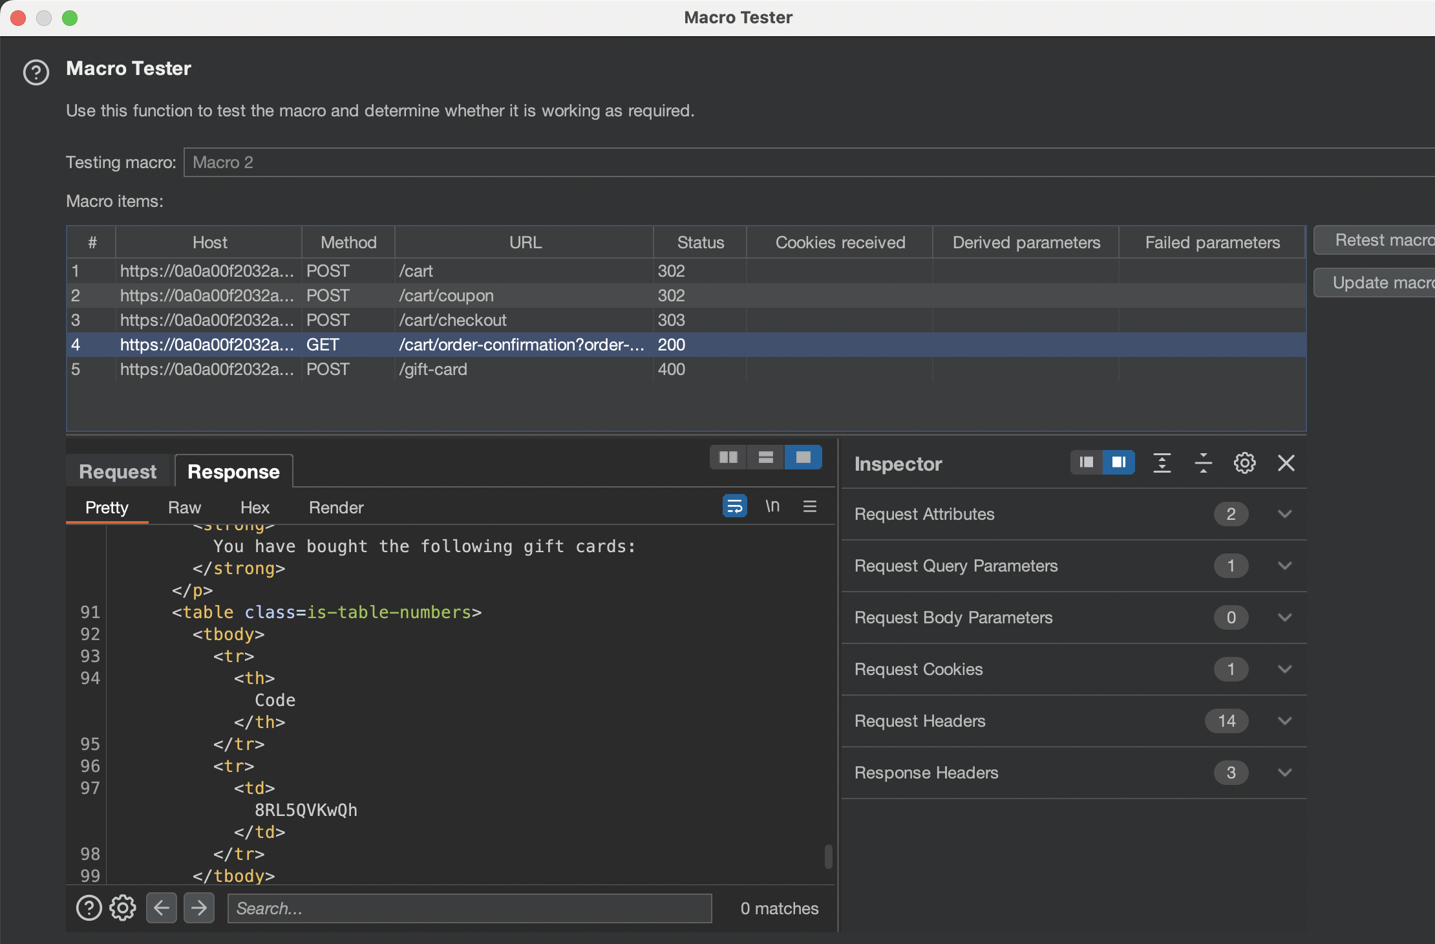
Task: Click the Macro Tester help question icon
Action: [x=36, y=72]
